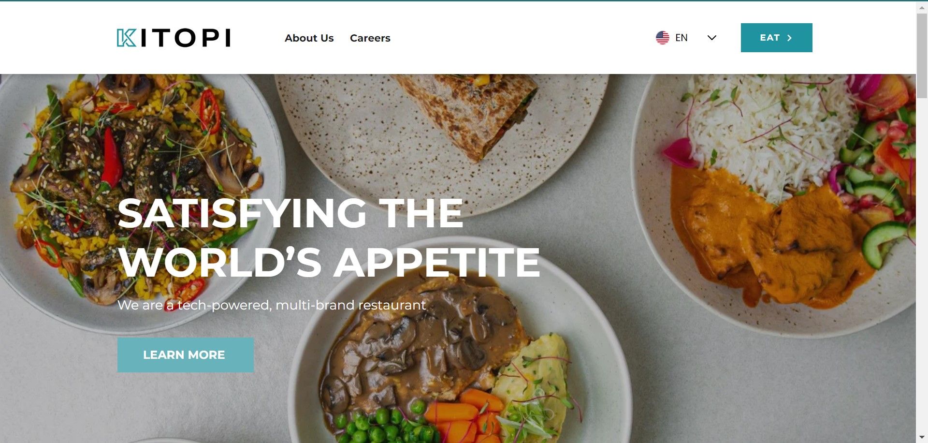Image resolution: width=928 pixels, height=443 pixels.
Task: Click the scrollbar down arrow
Action: 922,438
